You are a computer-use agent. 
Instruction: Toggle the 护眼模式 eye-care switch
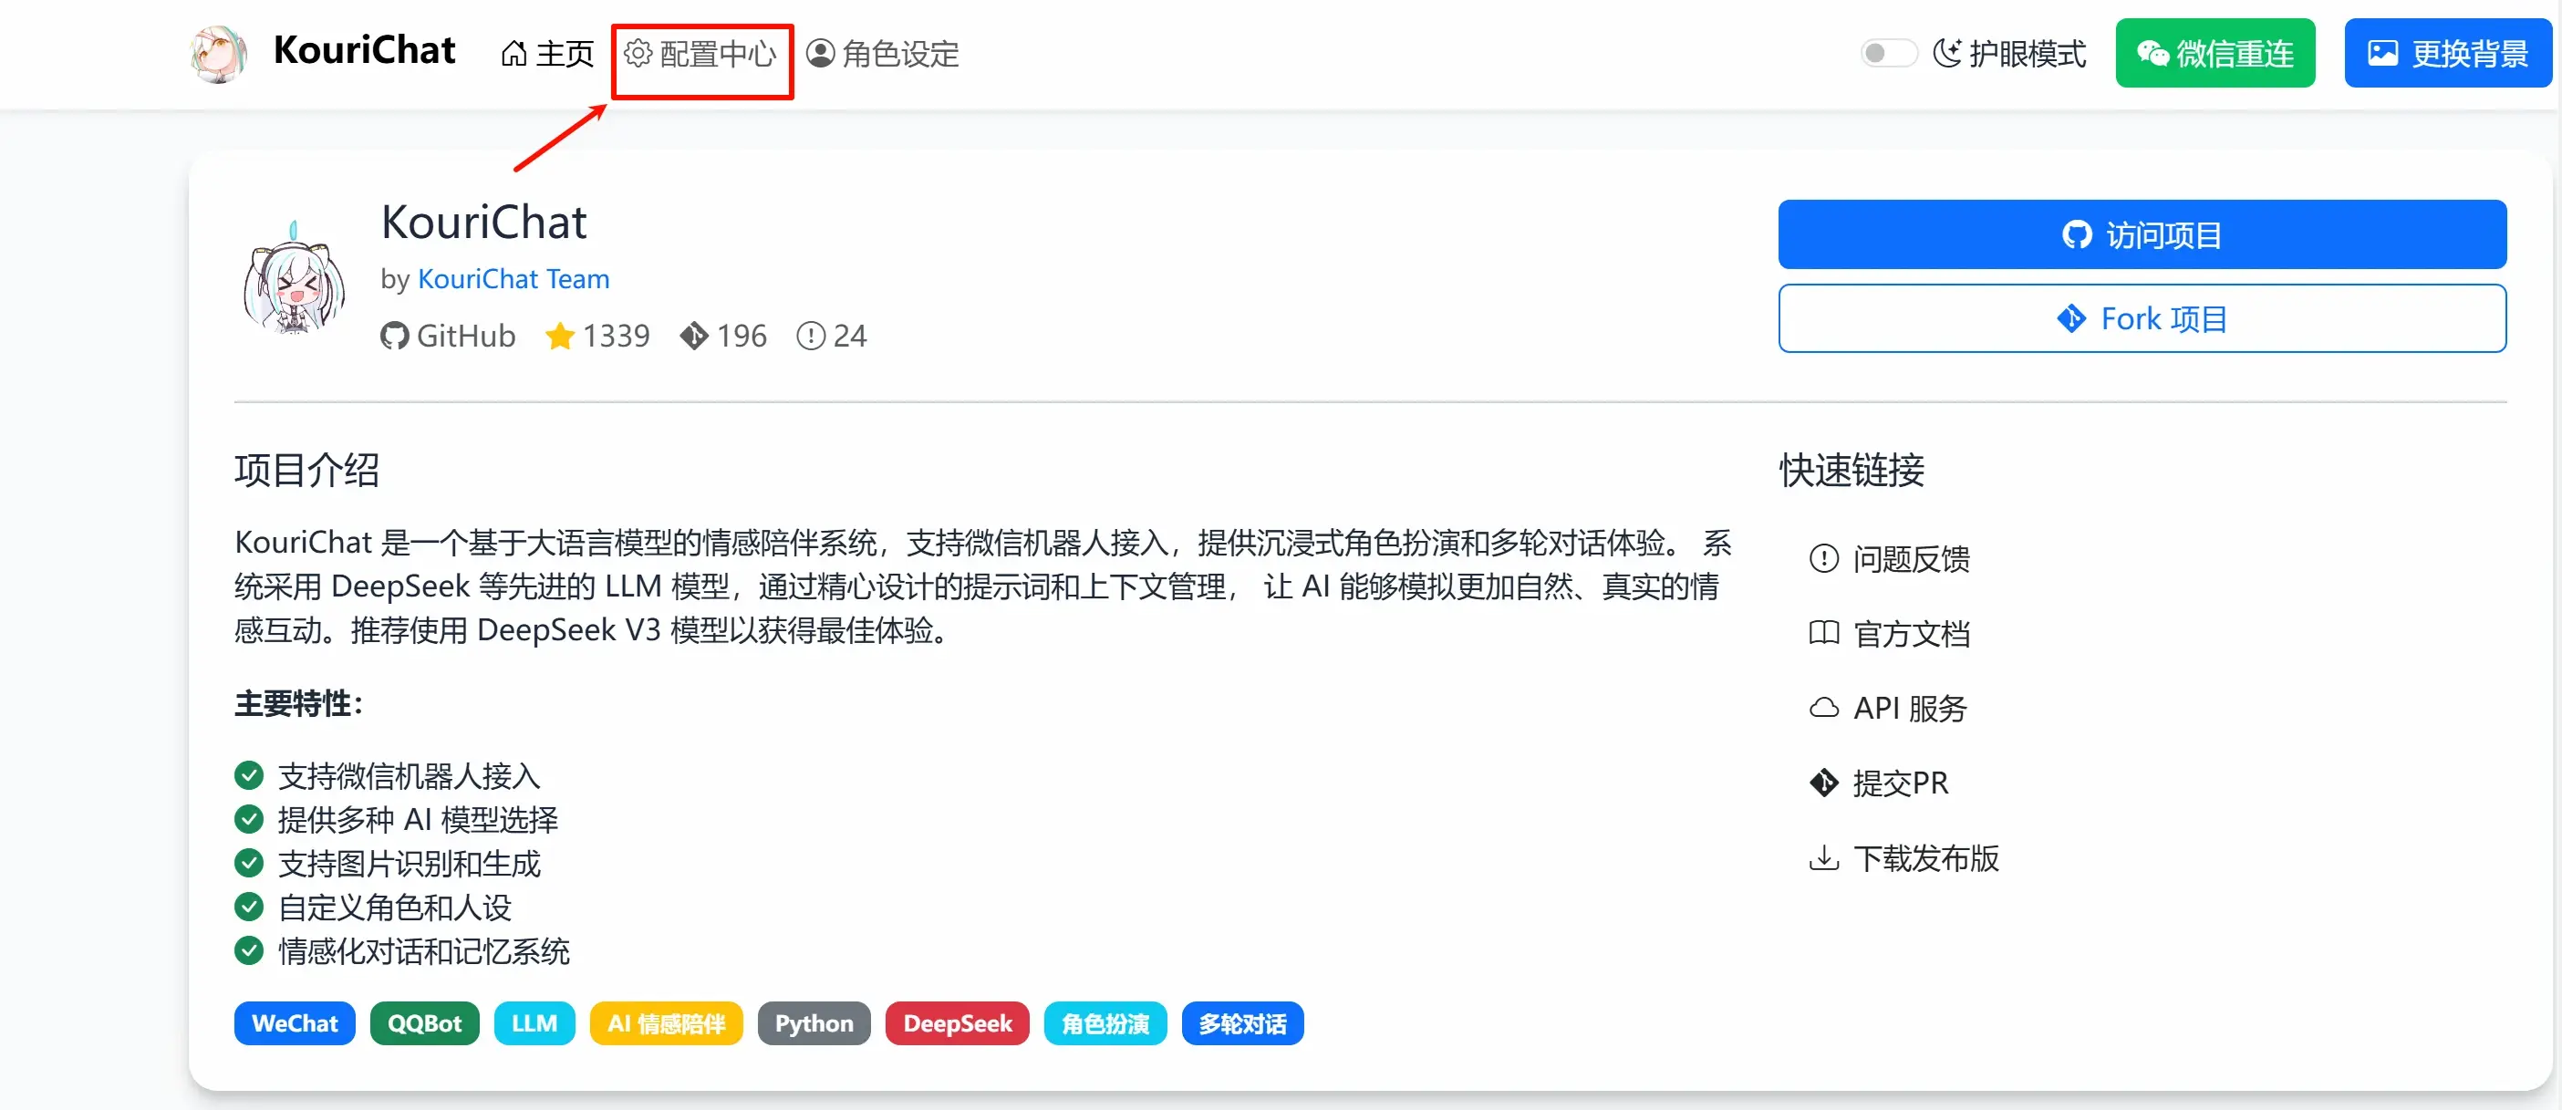(x=1887, y=53)
